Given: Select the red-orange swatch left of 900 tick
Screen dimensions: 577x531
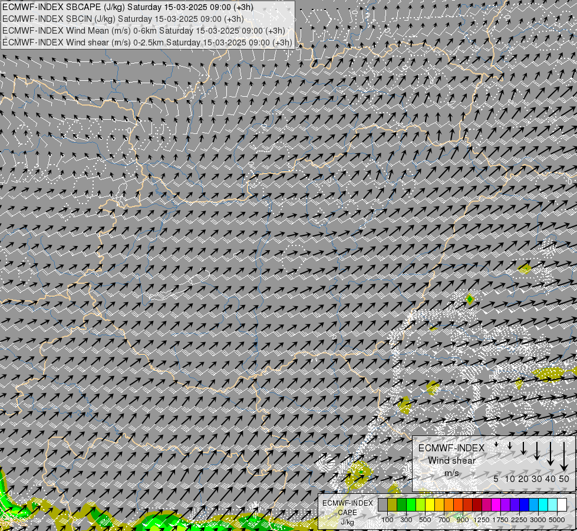Looking at the screenshot, I should coord(458,505).
